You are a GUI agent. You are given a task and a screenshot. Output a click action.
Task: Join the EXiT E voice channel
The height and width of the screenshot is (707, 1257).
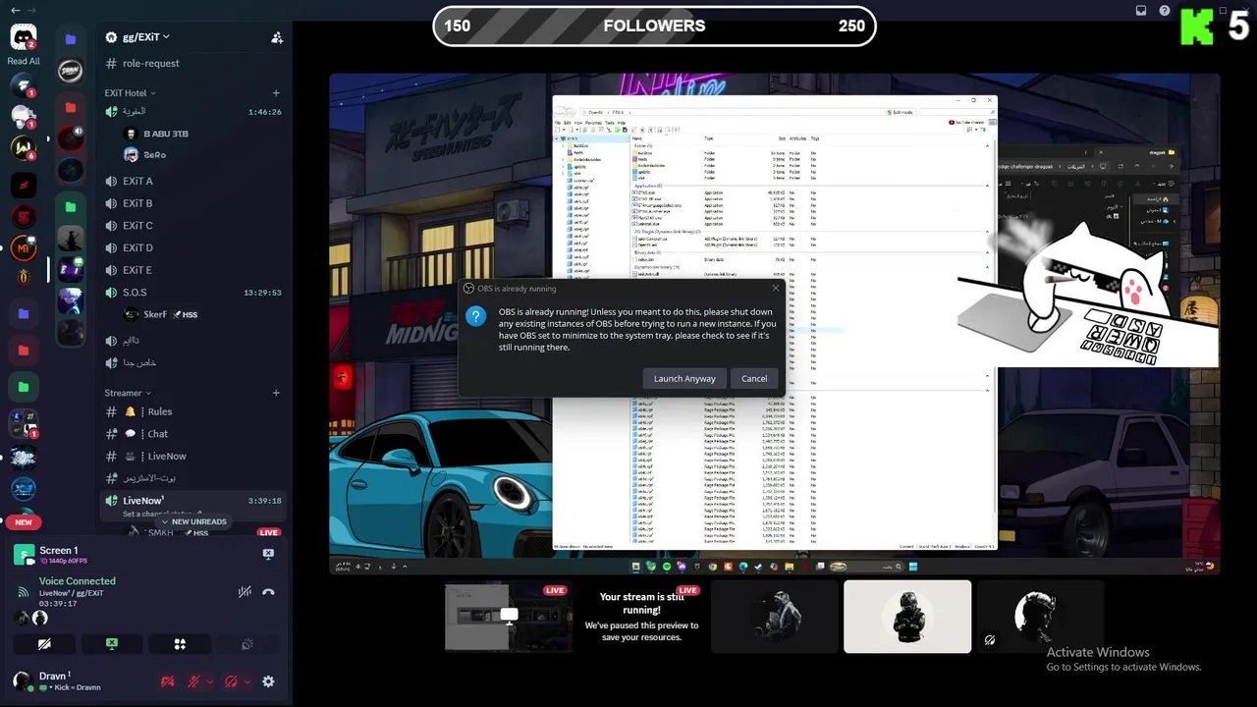(137, 270)
